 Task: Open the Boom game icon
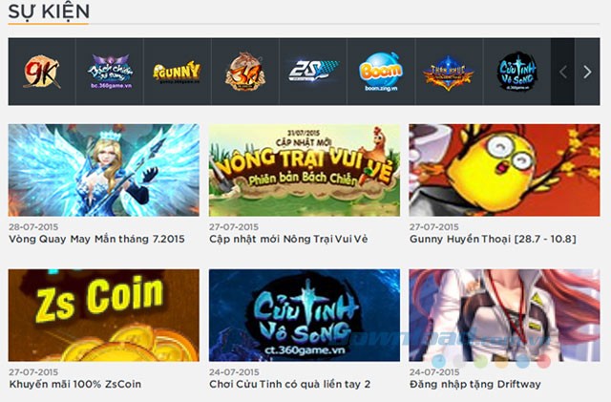pyautogui.click(x=381, y=72)
